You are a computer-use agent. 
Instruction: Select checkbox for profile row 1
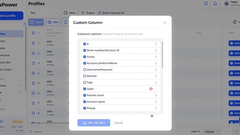pos(33,43)
